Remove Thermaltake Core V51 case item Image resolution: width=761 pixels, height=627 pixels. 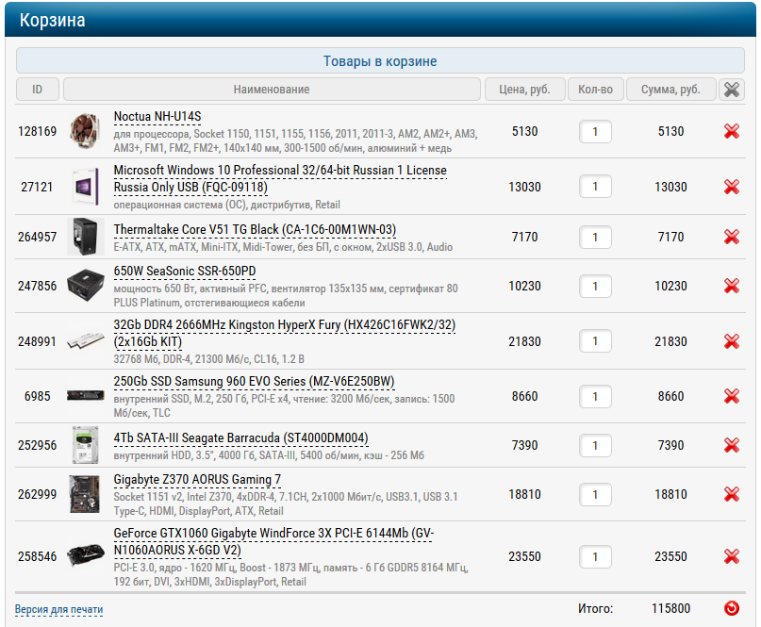(x=732, y=237)
